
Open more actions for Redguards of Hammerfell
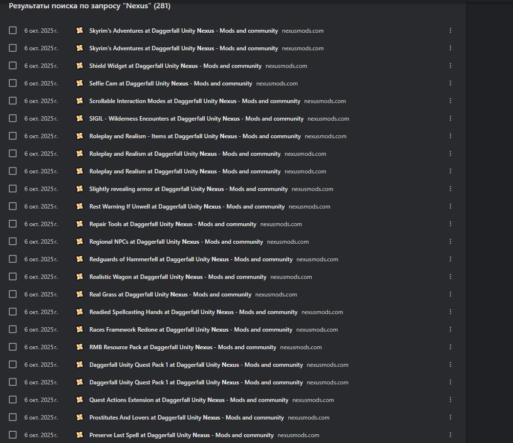(x=450, y=259)
